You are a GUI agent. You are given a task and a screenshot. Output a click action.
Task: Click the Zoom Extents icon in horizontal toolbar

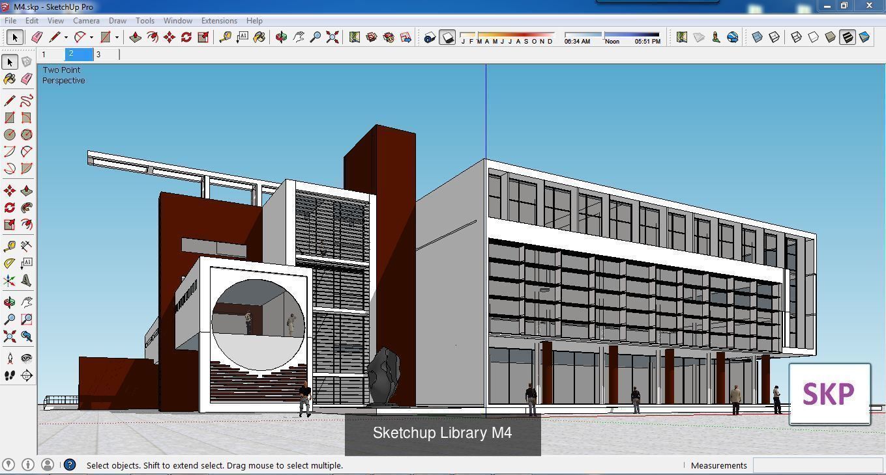point(332,37)
